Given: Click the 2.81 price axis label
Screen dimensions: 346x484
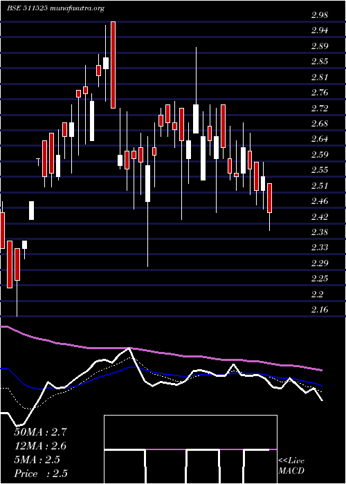Looking at the screenshot, I should [320, 77].
